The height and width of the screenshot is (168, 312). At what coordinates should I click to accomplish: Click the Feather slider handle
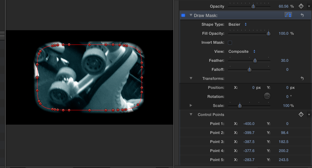coord(255,61)
